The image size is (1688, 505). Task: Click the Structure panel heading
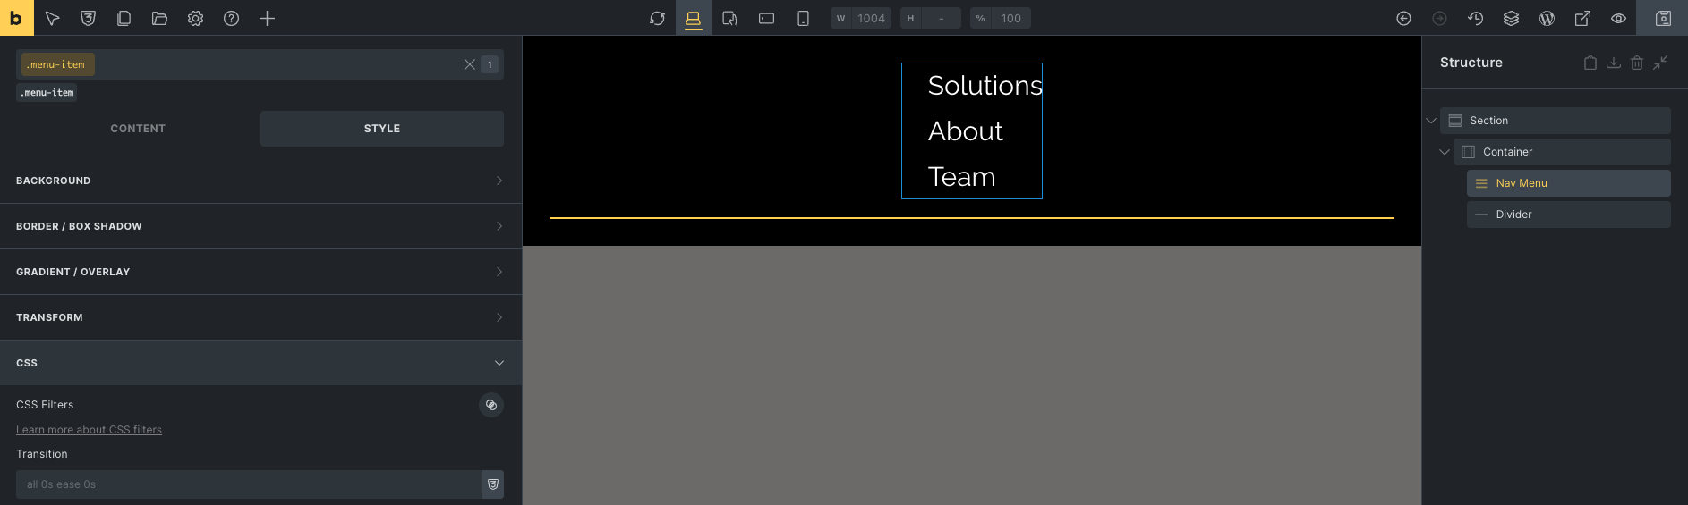click(1471, 63)
